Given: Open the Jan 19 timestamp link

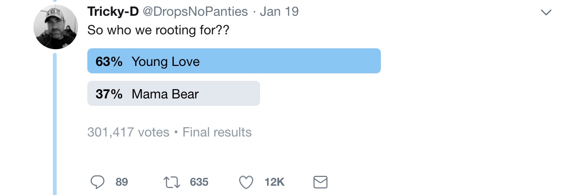Looking at the screenshot, I should pos(279,12).
